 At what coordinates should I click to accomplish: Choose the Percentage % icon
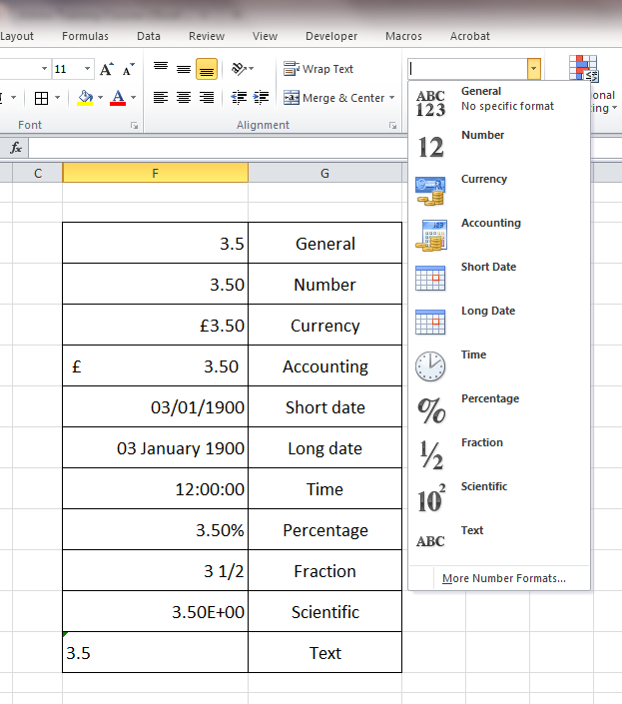(431, 410)
